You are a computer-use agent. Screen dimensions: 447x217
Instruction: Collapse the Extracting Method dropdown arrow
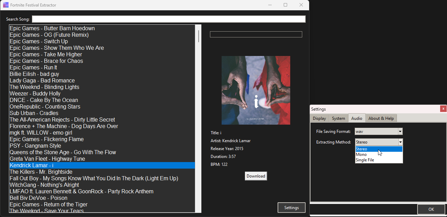click(400, 142)
